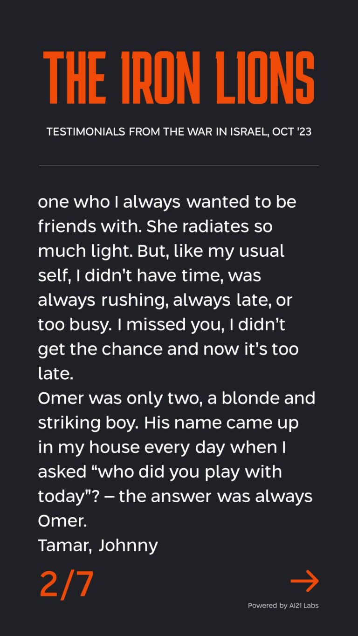Click the orange next arrow
Viewport: 358px width, 636px height.
tap(304, 581)
